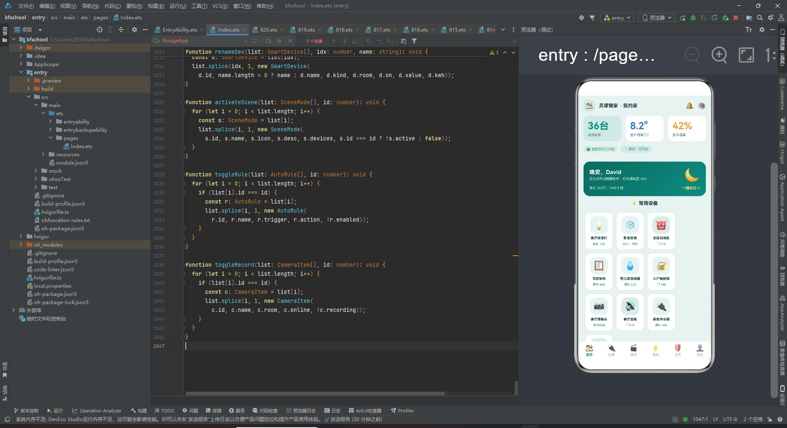Viewport: 787px width, 428px height.
Task: Click the search filter funnel icon
Action: [x=414, y=41]
